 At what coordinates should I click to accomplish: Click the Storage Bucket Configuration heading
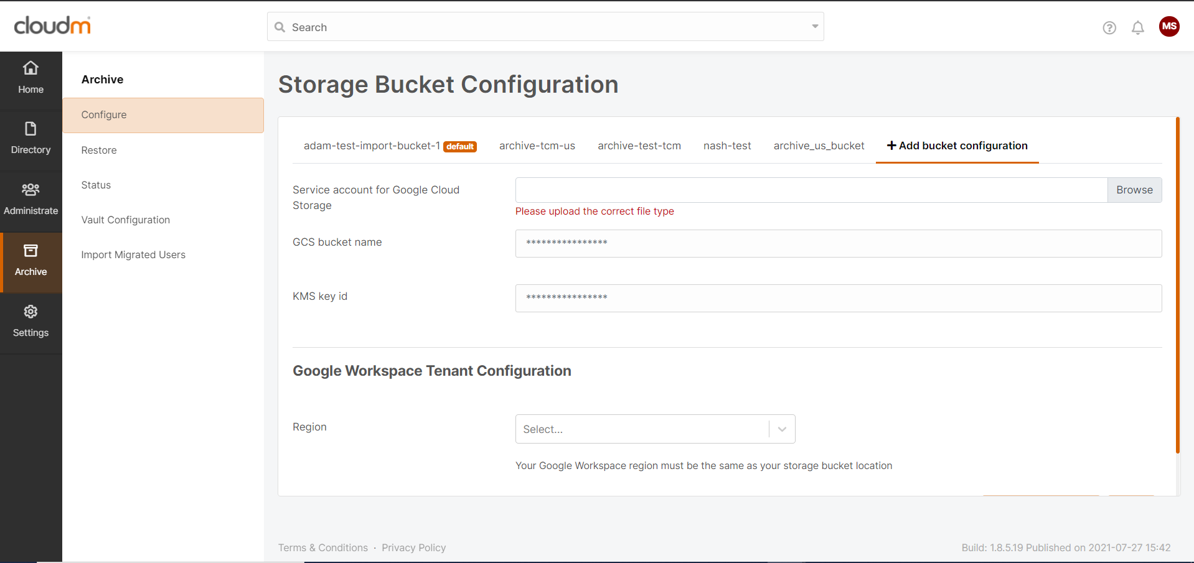pos(448,85)
